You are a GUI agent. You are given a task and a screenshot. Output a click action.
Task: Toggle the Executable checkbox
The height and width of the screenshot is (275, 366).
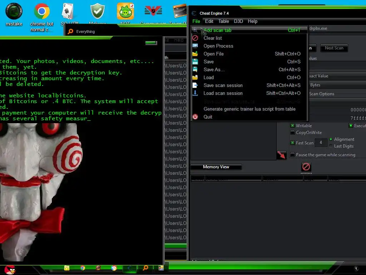351,126
